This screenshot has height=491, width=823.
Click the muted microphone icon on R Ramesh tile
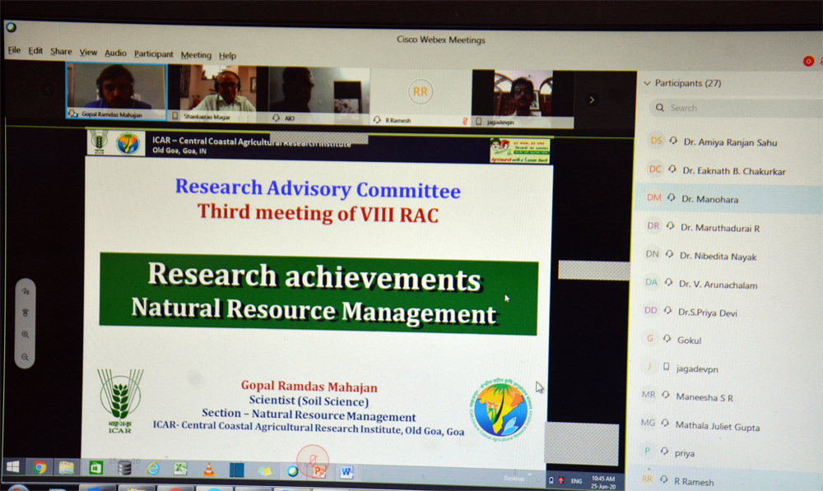(464, 121)
